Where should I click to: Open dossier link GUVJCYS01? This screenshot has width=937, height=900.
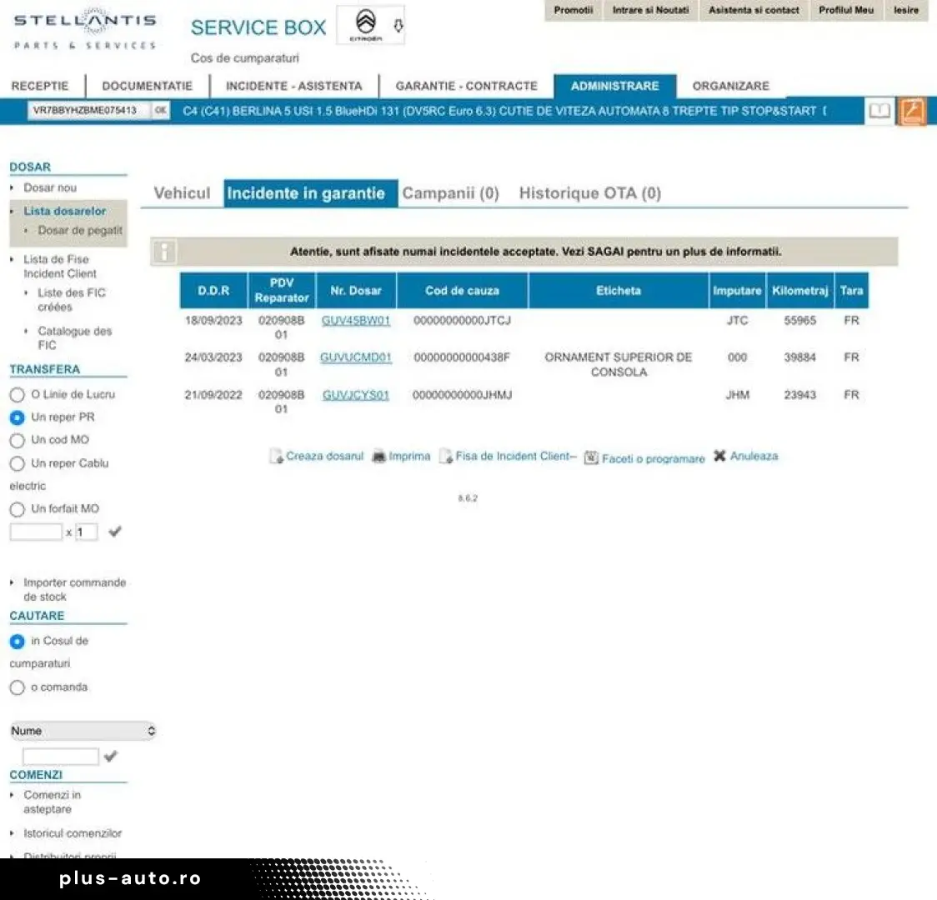(356, 395)
